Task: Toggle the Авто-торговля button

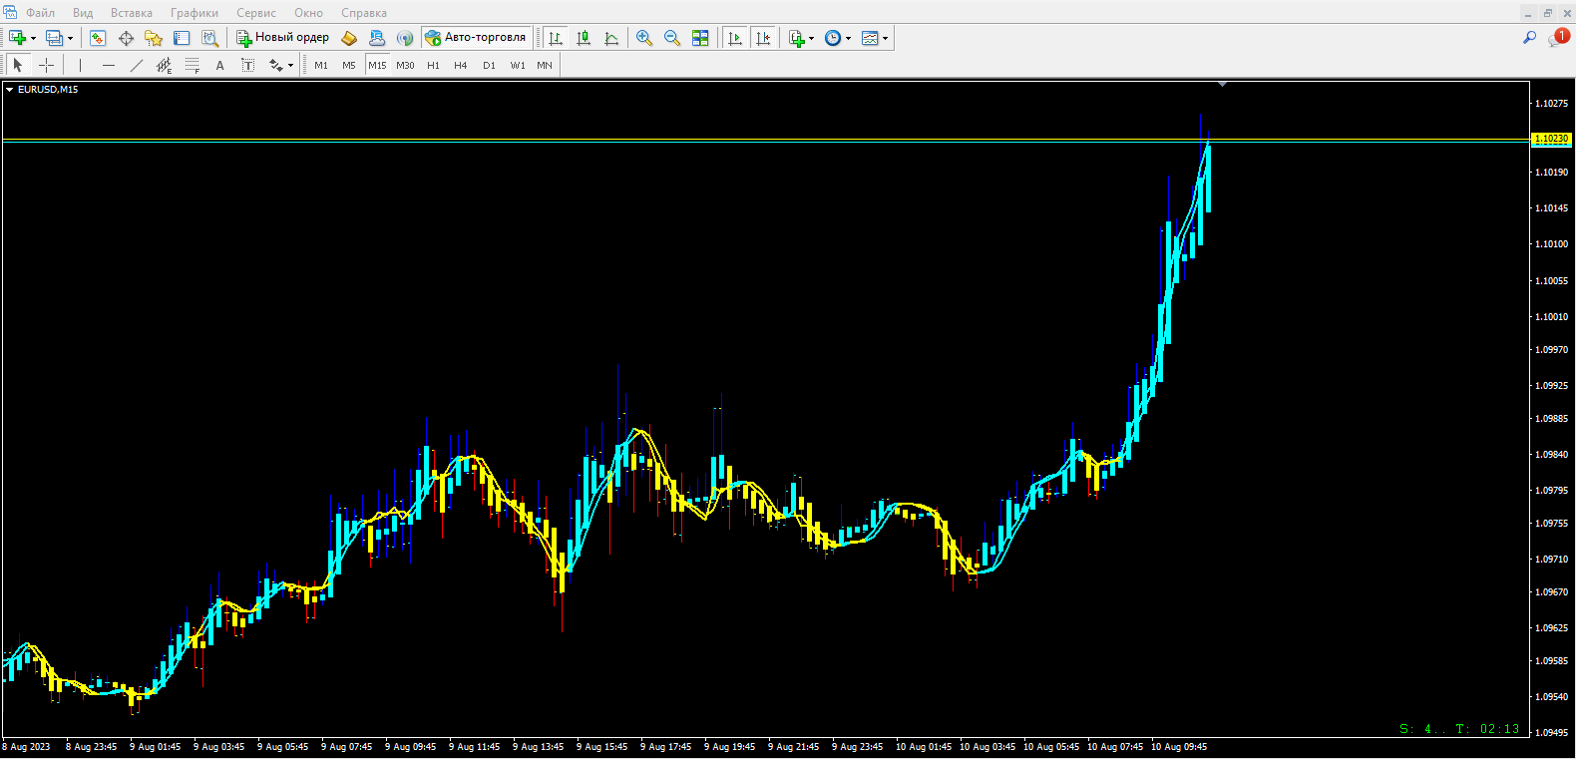Action: click(476, 38)
